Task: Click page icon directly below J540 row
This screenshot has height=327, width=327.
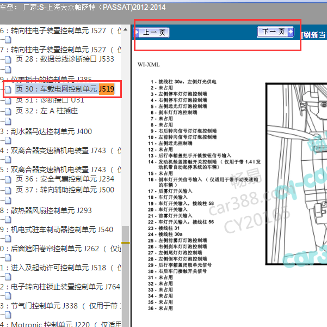Action: 8,238
